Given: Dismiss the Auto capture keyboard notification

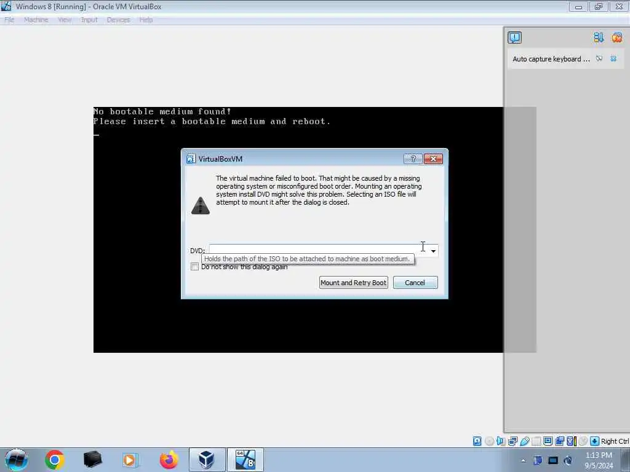Looking at the screenshot, I should point(613,58).
